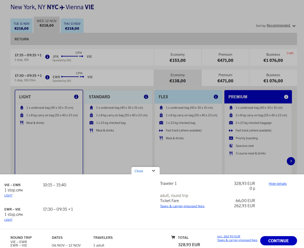The width and height of the screenshot is (304, 248).
Task: Open LIGHT link under VIE – EWR
Action: coord(8,196)
